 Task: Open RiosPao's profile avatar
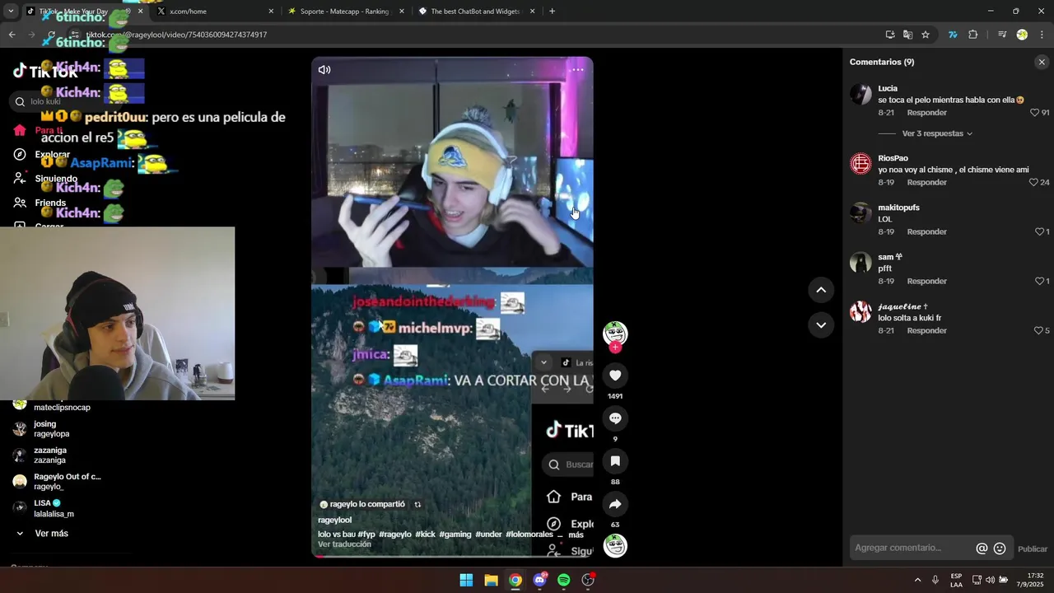point(860,164)
